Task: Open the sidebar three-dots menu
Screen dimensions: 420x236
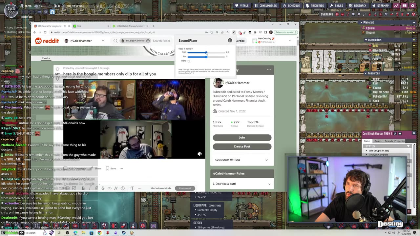Action: tap(269, 69)
